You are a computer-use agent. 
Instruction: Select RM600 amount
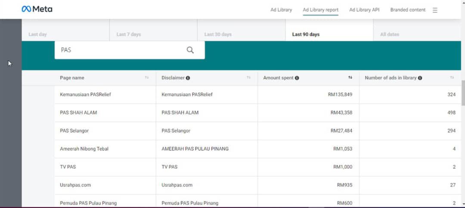(344, 203)
